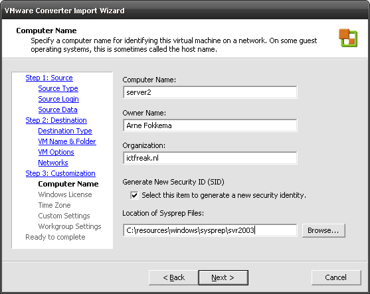
Task: Open the VM Name & Folder step
Action: pos(67,141)
